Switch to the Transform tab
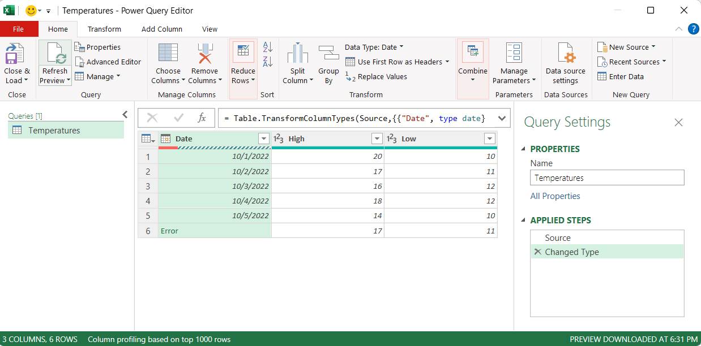This screenshot has width=701, height=346. pos(104,29)
